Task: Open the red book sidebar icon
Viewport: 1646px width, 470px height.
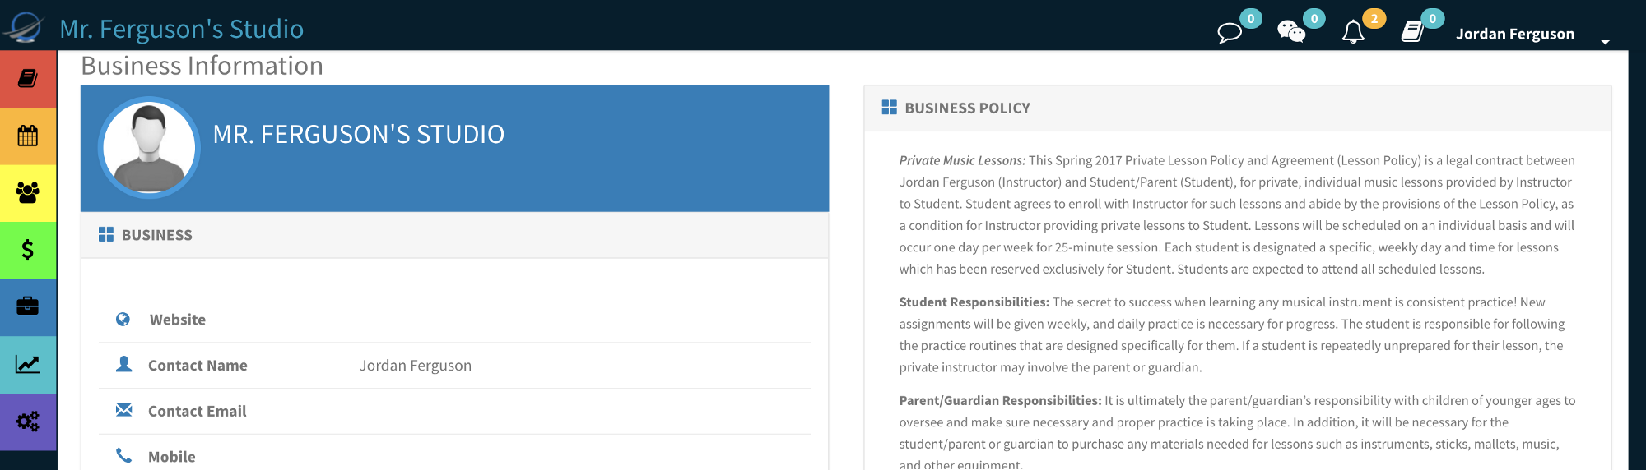Action: point(28,79)
